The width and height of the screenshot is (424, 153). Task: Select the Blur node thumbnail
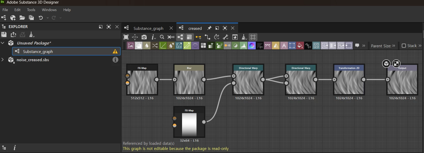click(x=189, y=83)
